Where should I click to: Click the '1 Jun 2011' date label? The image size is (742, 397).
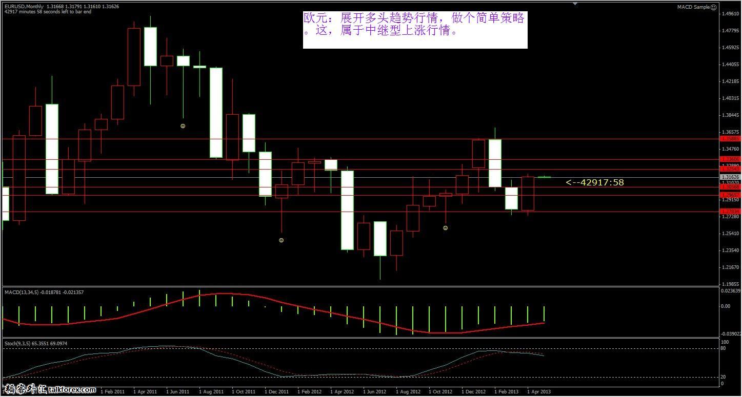(x=178, y=391)
